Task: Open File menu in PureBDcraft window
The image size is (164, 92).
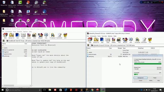Action: (x=3, y=31)
